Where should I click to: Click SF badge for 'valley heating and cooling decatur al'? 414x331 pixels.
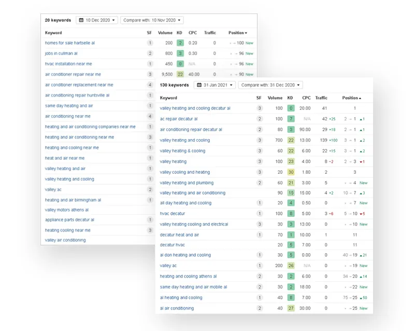[x=260, y=108]
